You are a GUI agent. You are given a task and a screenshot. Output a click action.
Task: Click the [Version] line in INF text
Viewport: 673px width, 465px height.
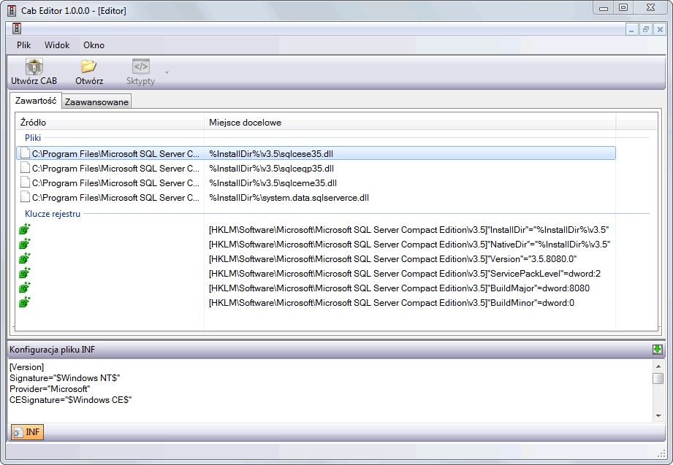point(26,366)
